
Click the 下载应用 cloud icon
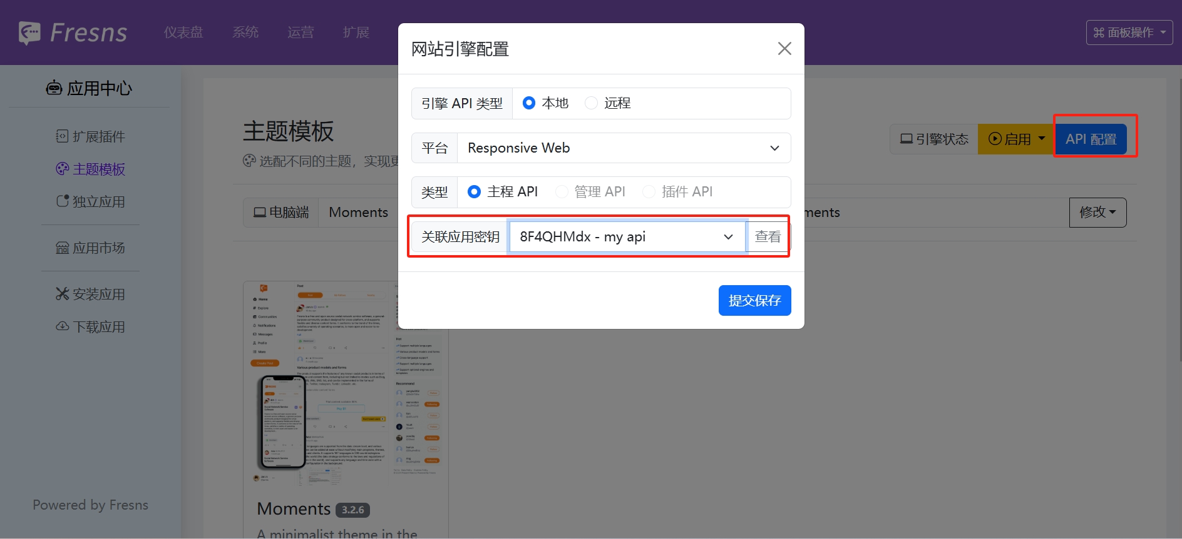coord(62,326)
